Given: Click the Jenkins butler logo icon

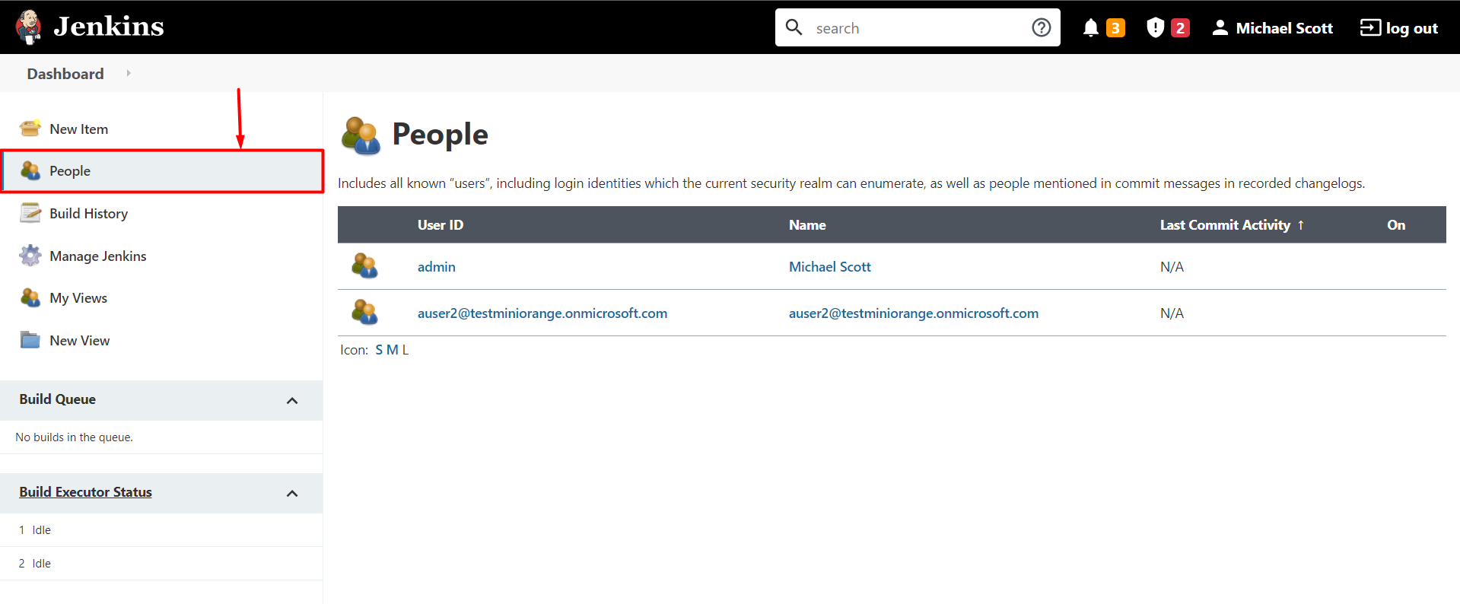Looking at the screenshot, I should click(29, 27).
